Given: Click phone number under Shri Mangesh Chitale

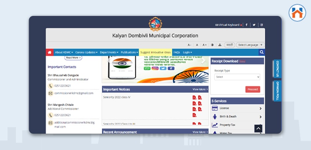Looking at the screenshot, I should pyautogui.click(x=63, y=115).
